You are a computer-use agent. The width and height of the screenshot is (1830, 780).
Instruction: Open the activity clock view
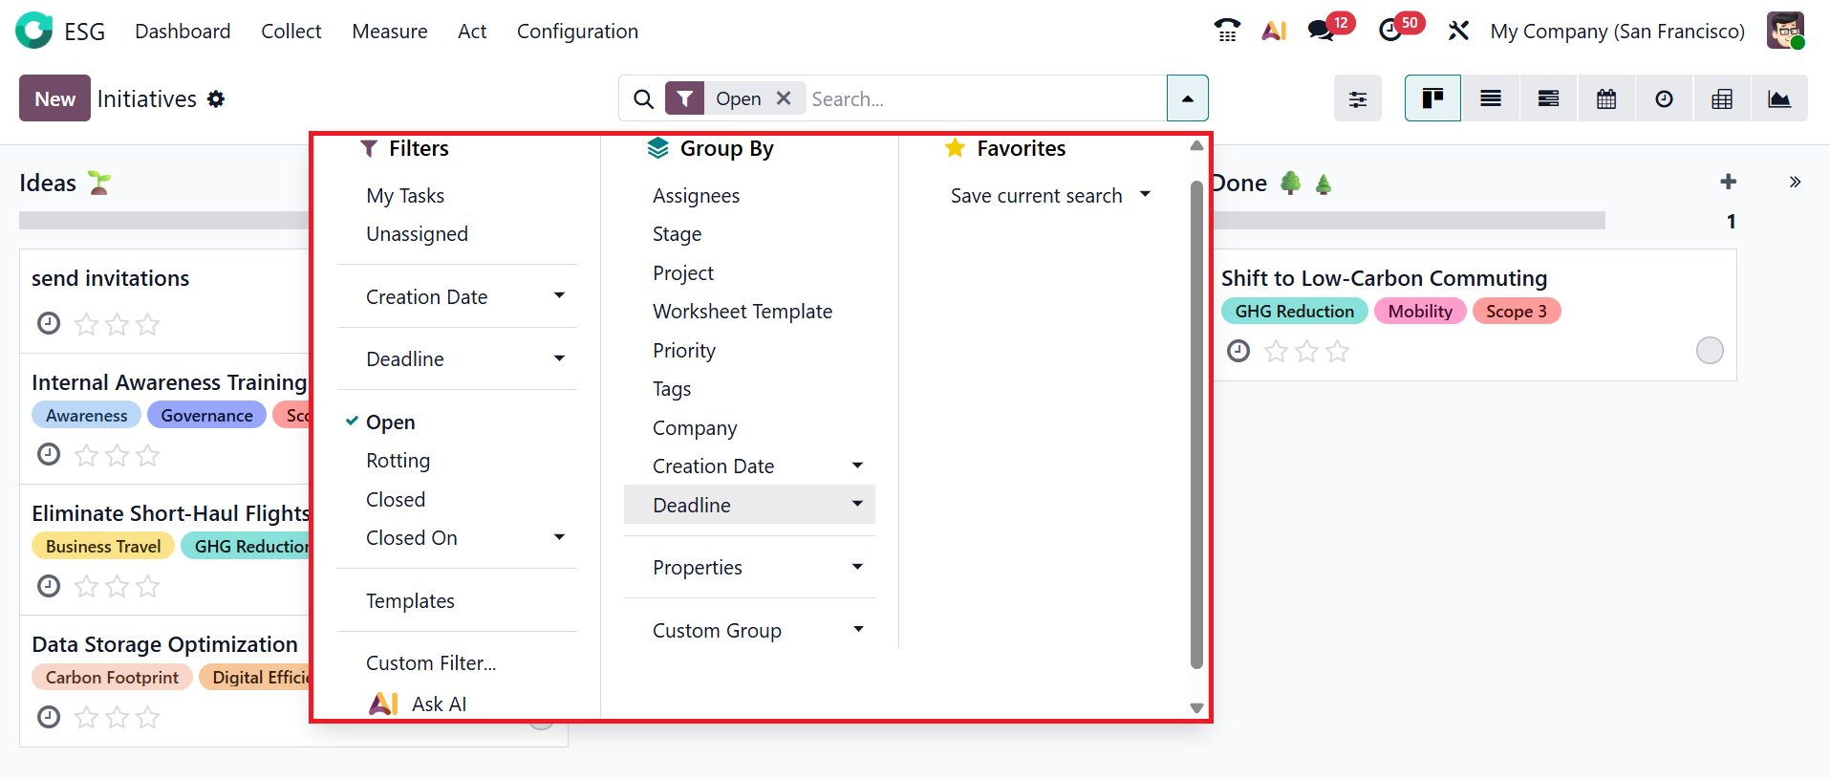click(x=1664, y=98)
